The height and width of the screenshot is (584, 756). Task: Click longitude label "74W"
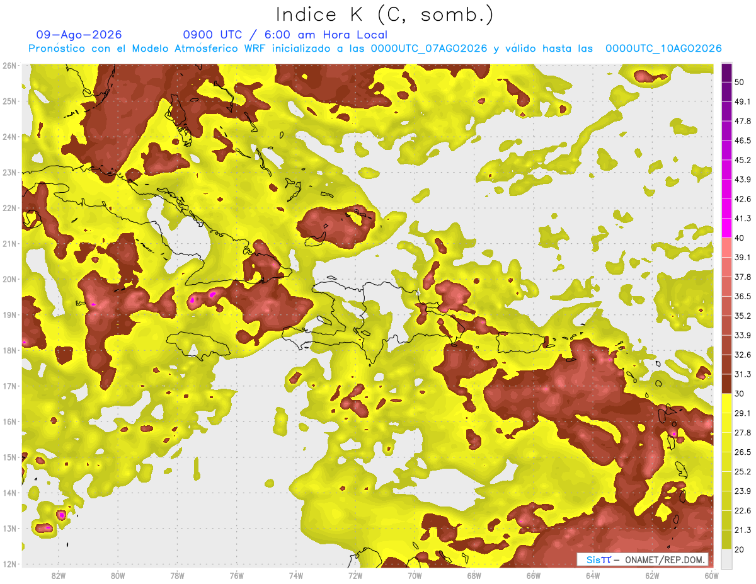pos(295,576)
